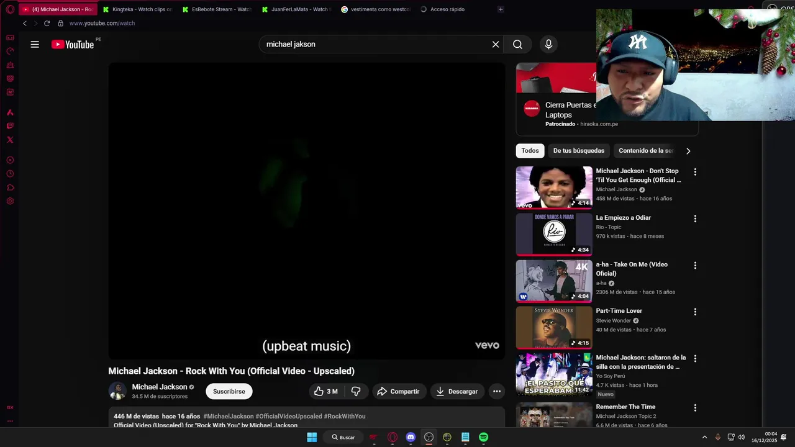Open sidebar settings gear icon
Screen dimensions: 795x447
pyautogui.click(x=10, y=201)
